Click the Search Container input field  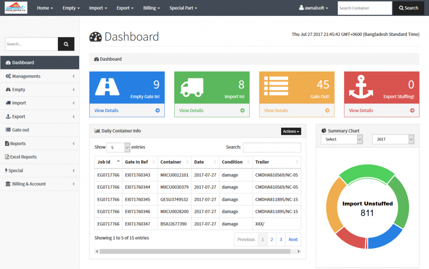tap(365, 8)
